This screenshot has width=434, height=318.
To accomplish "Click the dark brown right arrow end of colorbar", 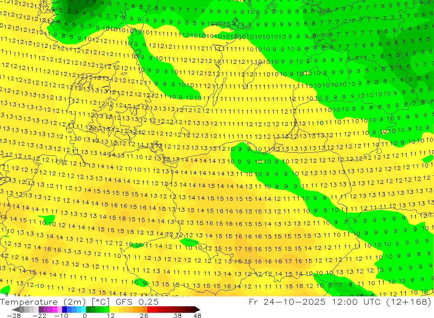I will click(x=197, y=310).
